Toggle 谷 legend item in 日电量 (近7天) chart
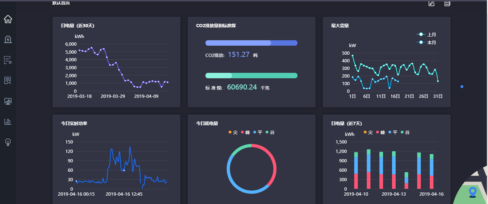The width and height of the screenshot is (488, 204). pos(405,133)
